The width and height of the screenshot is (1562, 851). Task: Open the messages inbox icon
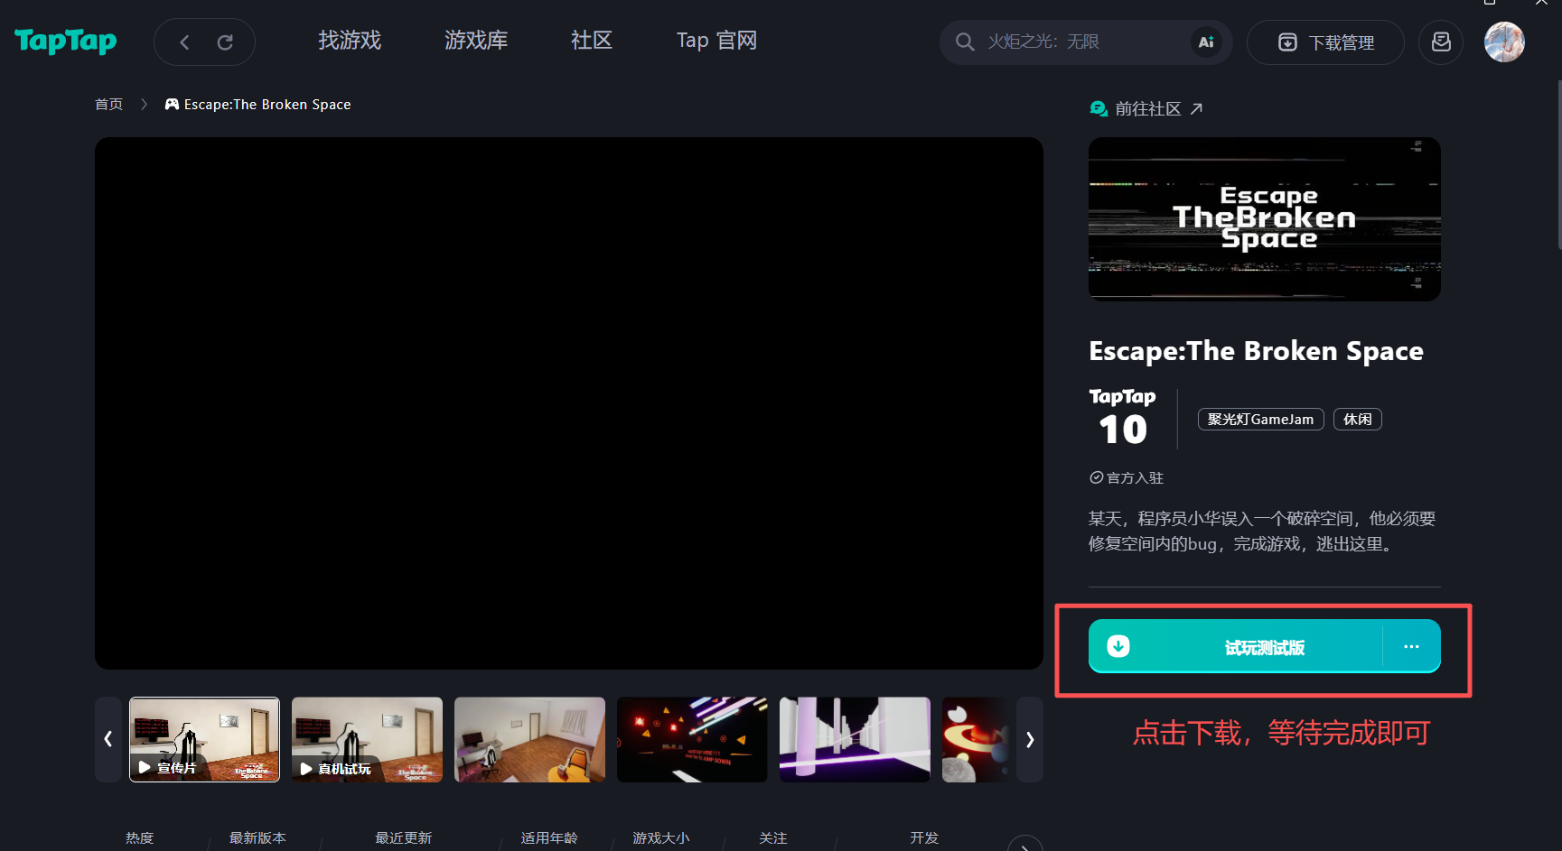[x=1441, y=42]
